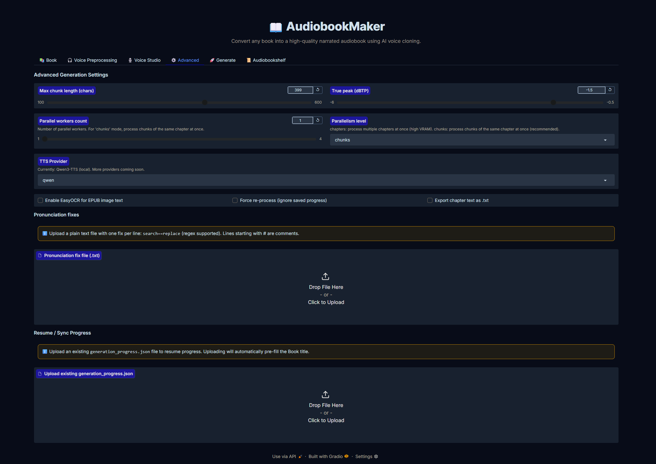The image size is (656, 464).
Task: Click file icon next to Upload existing generation_progress.json
Action: coord(40,374)
